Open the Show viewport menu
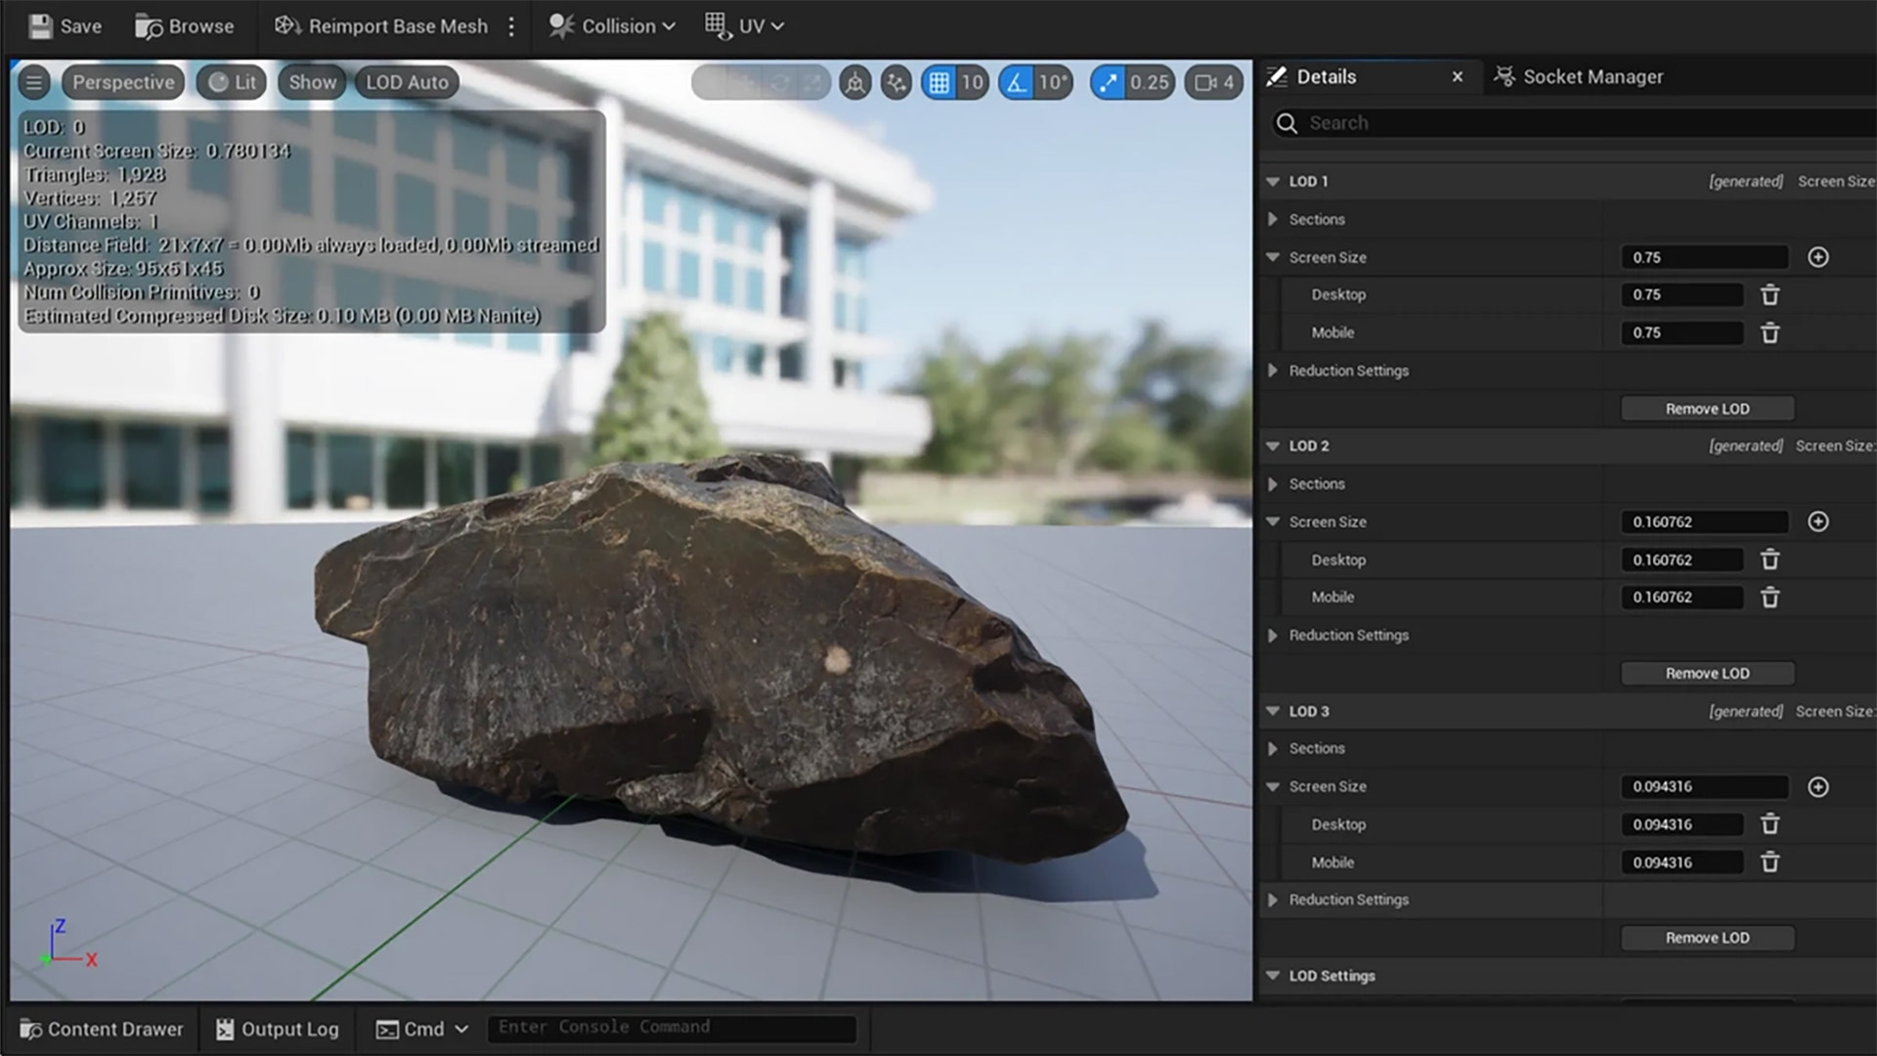This screenshot has width=1877, height=1056. (x=312, y=82)
